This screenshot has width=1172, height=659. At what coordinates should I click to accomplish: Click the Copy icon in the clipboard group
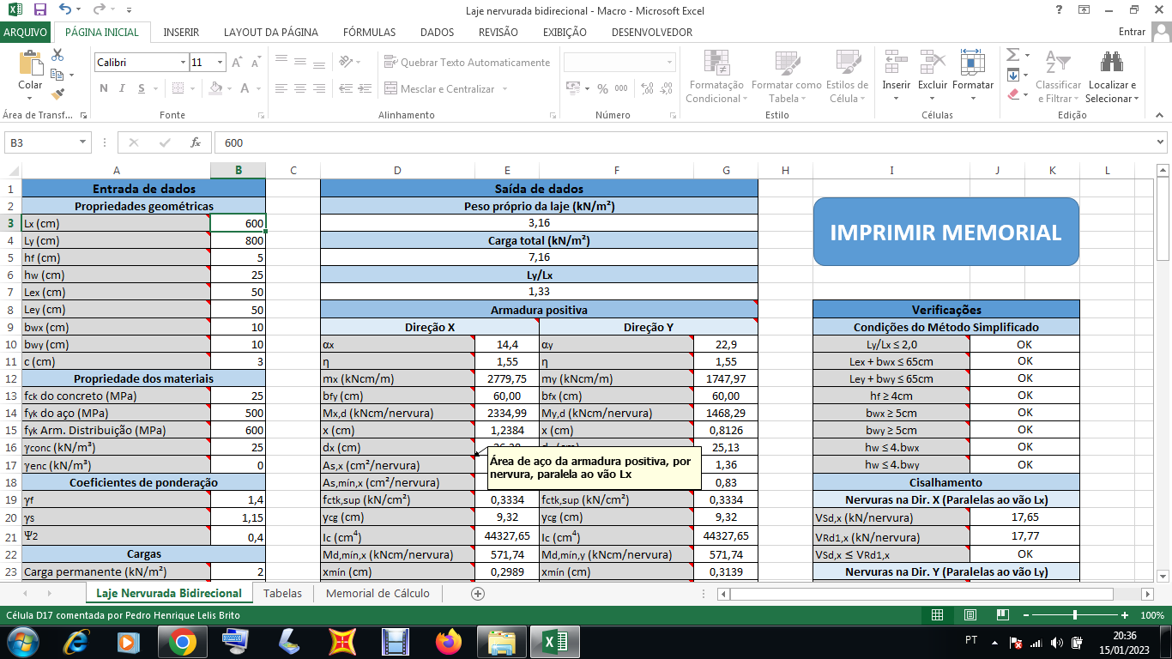click(57, 75)
